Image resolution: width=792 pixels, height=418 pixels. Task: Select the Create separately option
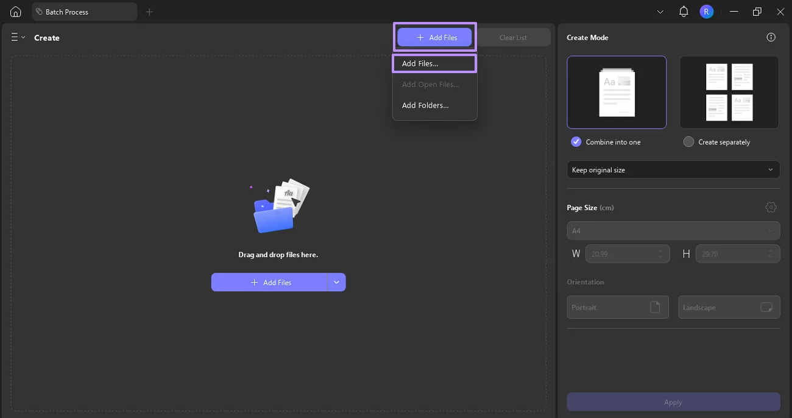click(688, 141)
